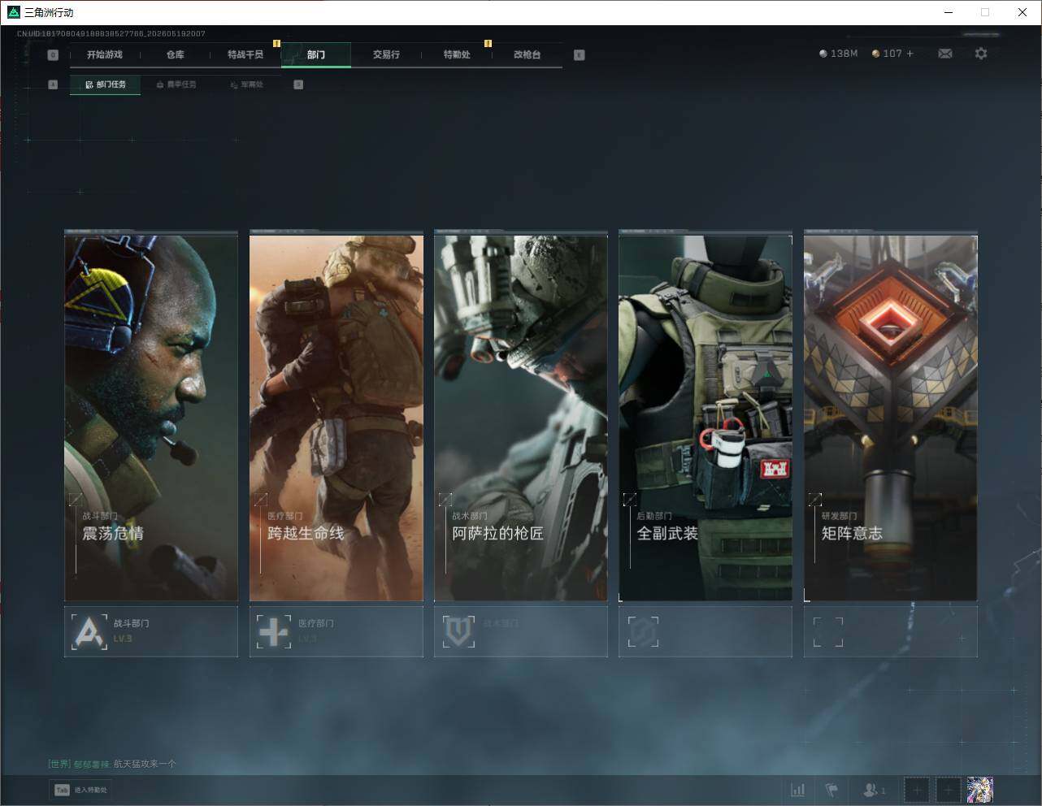Open the mail envelope icon

[945, 54]
